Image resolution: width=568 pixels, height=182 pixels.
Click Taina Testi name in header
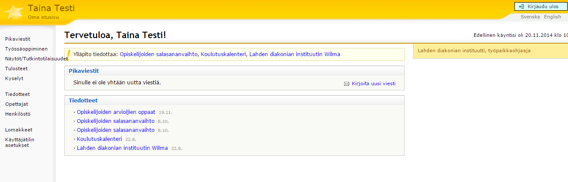pos(51,8)
